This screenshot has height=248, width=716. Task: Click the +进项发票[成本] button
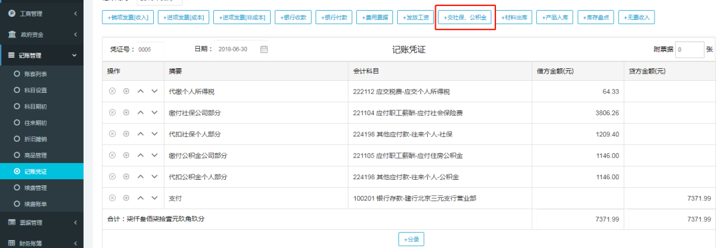(184, 17)
